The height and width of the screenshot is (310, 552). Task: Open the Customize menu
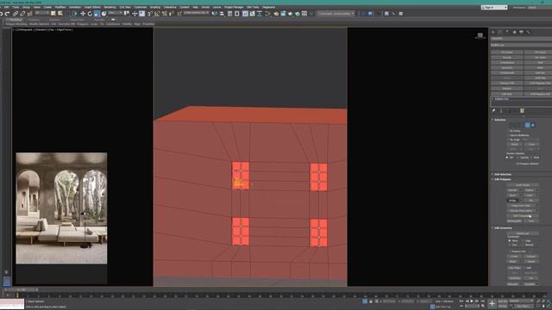pos(140,7)
